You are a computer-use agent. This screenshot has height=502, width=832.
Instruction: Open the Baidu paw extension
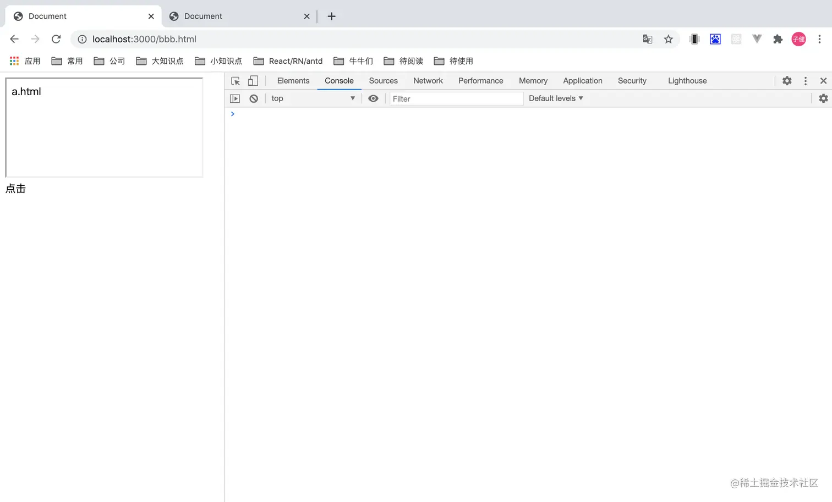tap(715, 39)
